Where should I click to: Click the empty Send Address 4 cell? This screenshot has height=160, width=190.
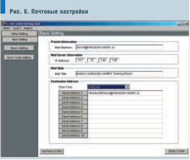click(x=125, y=107)
